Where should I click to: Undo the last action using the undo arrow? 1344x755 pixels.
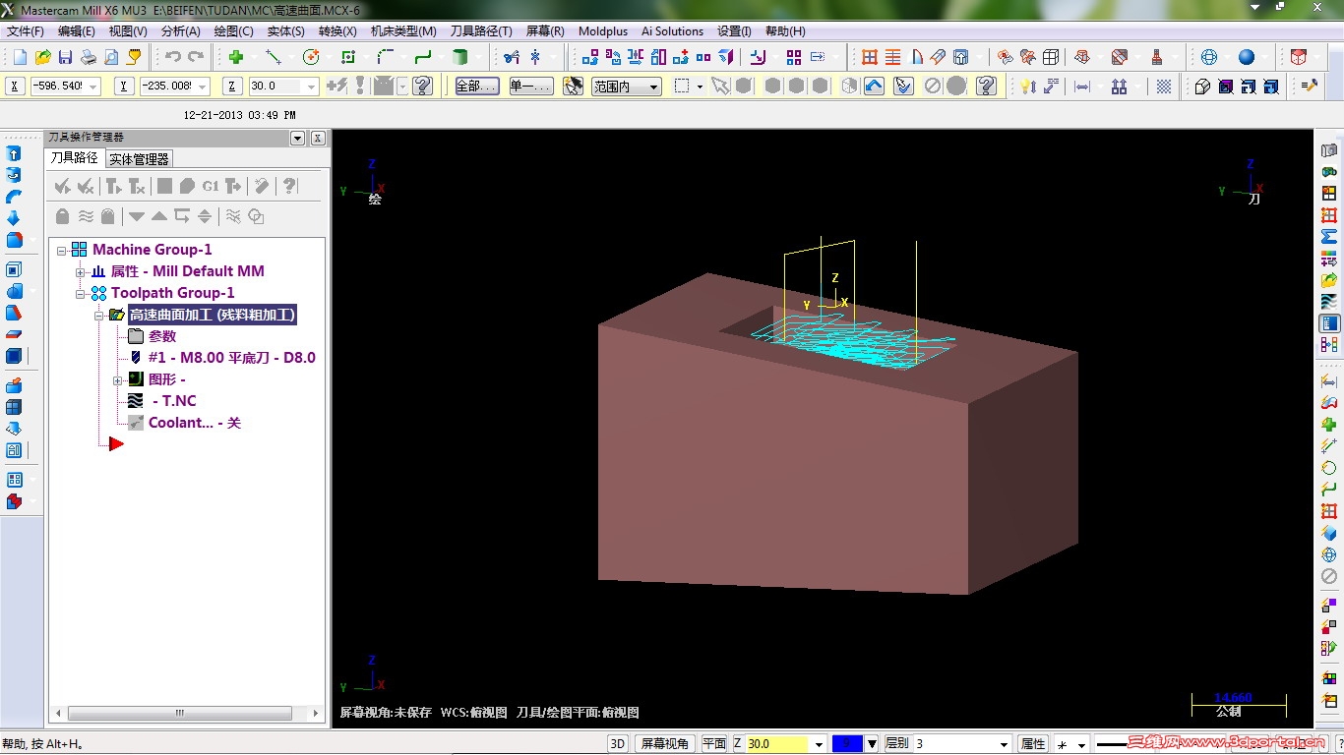point(173,57)
